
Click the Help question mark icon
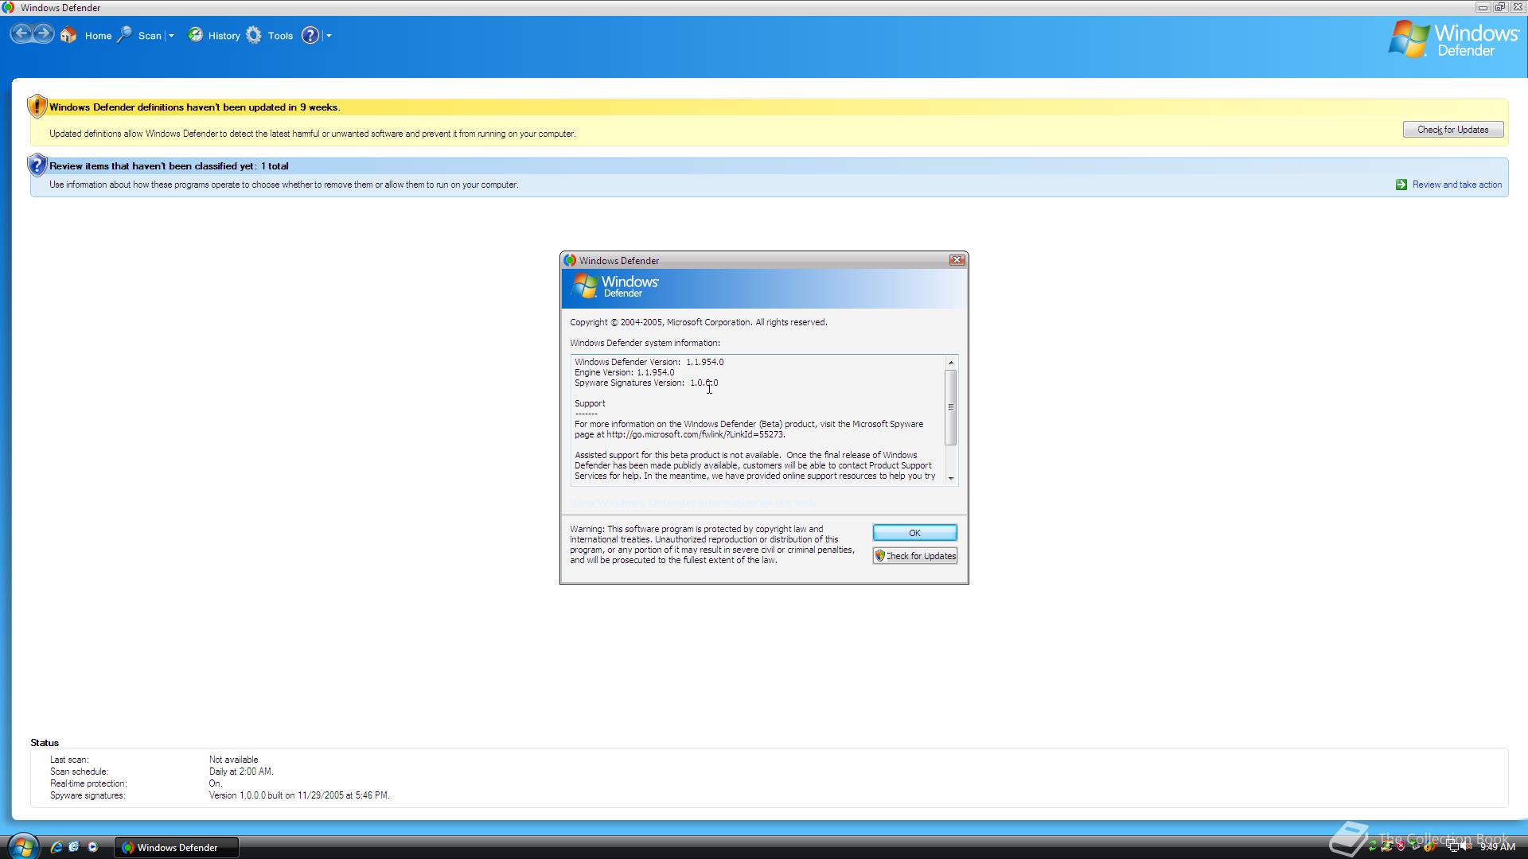pos(310,35)
